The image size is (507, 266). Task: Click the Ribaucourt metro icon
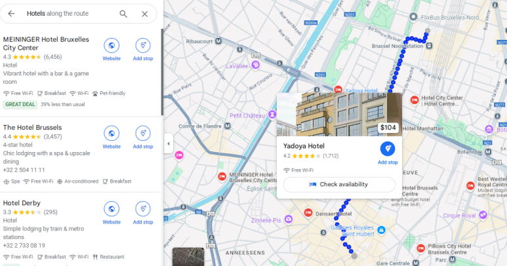pyautogui.click(x=218, y=41)
